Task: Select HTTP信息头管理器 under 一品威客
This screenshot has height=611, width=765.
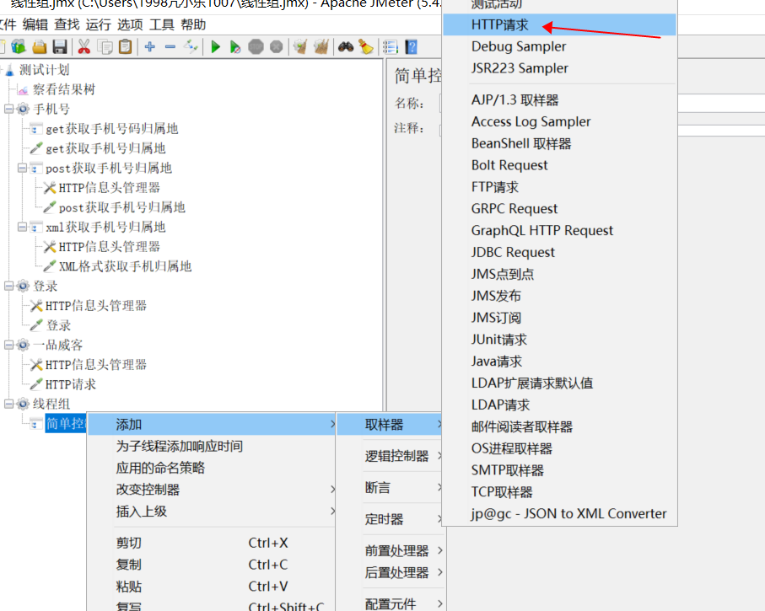Action: 95,365
